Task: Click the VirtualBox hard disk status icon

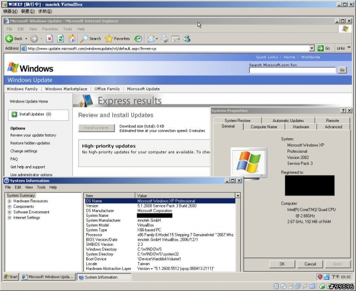Action: tap(276, 286)
